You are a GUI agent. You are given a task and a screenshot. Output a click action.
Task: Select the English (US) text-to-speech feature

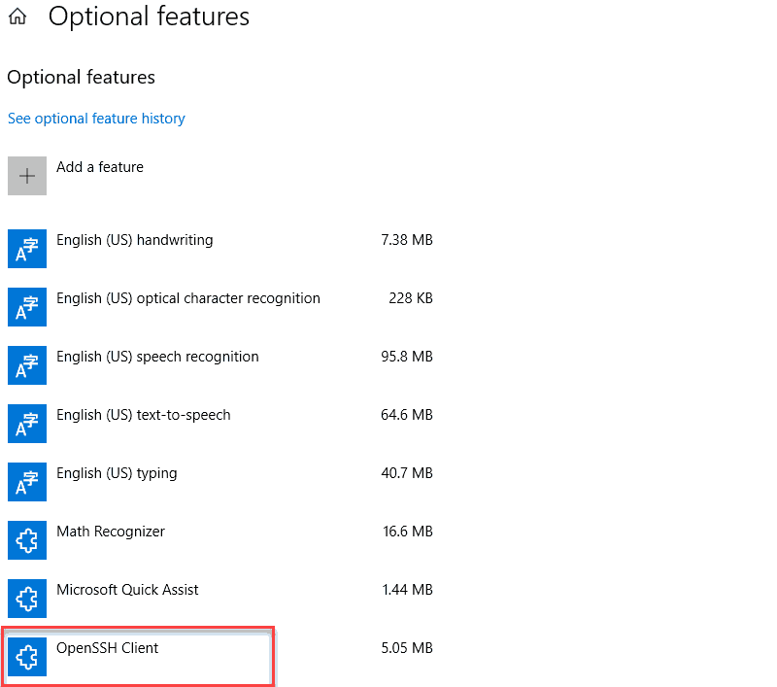tap(144, 414)
